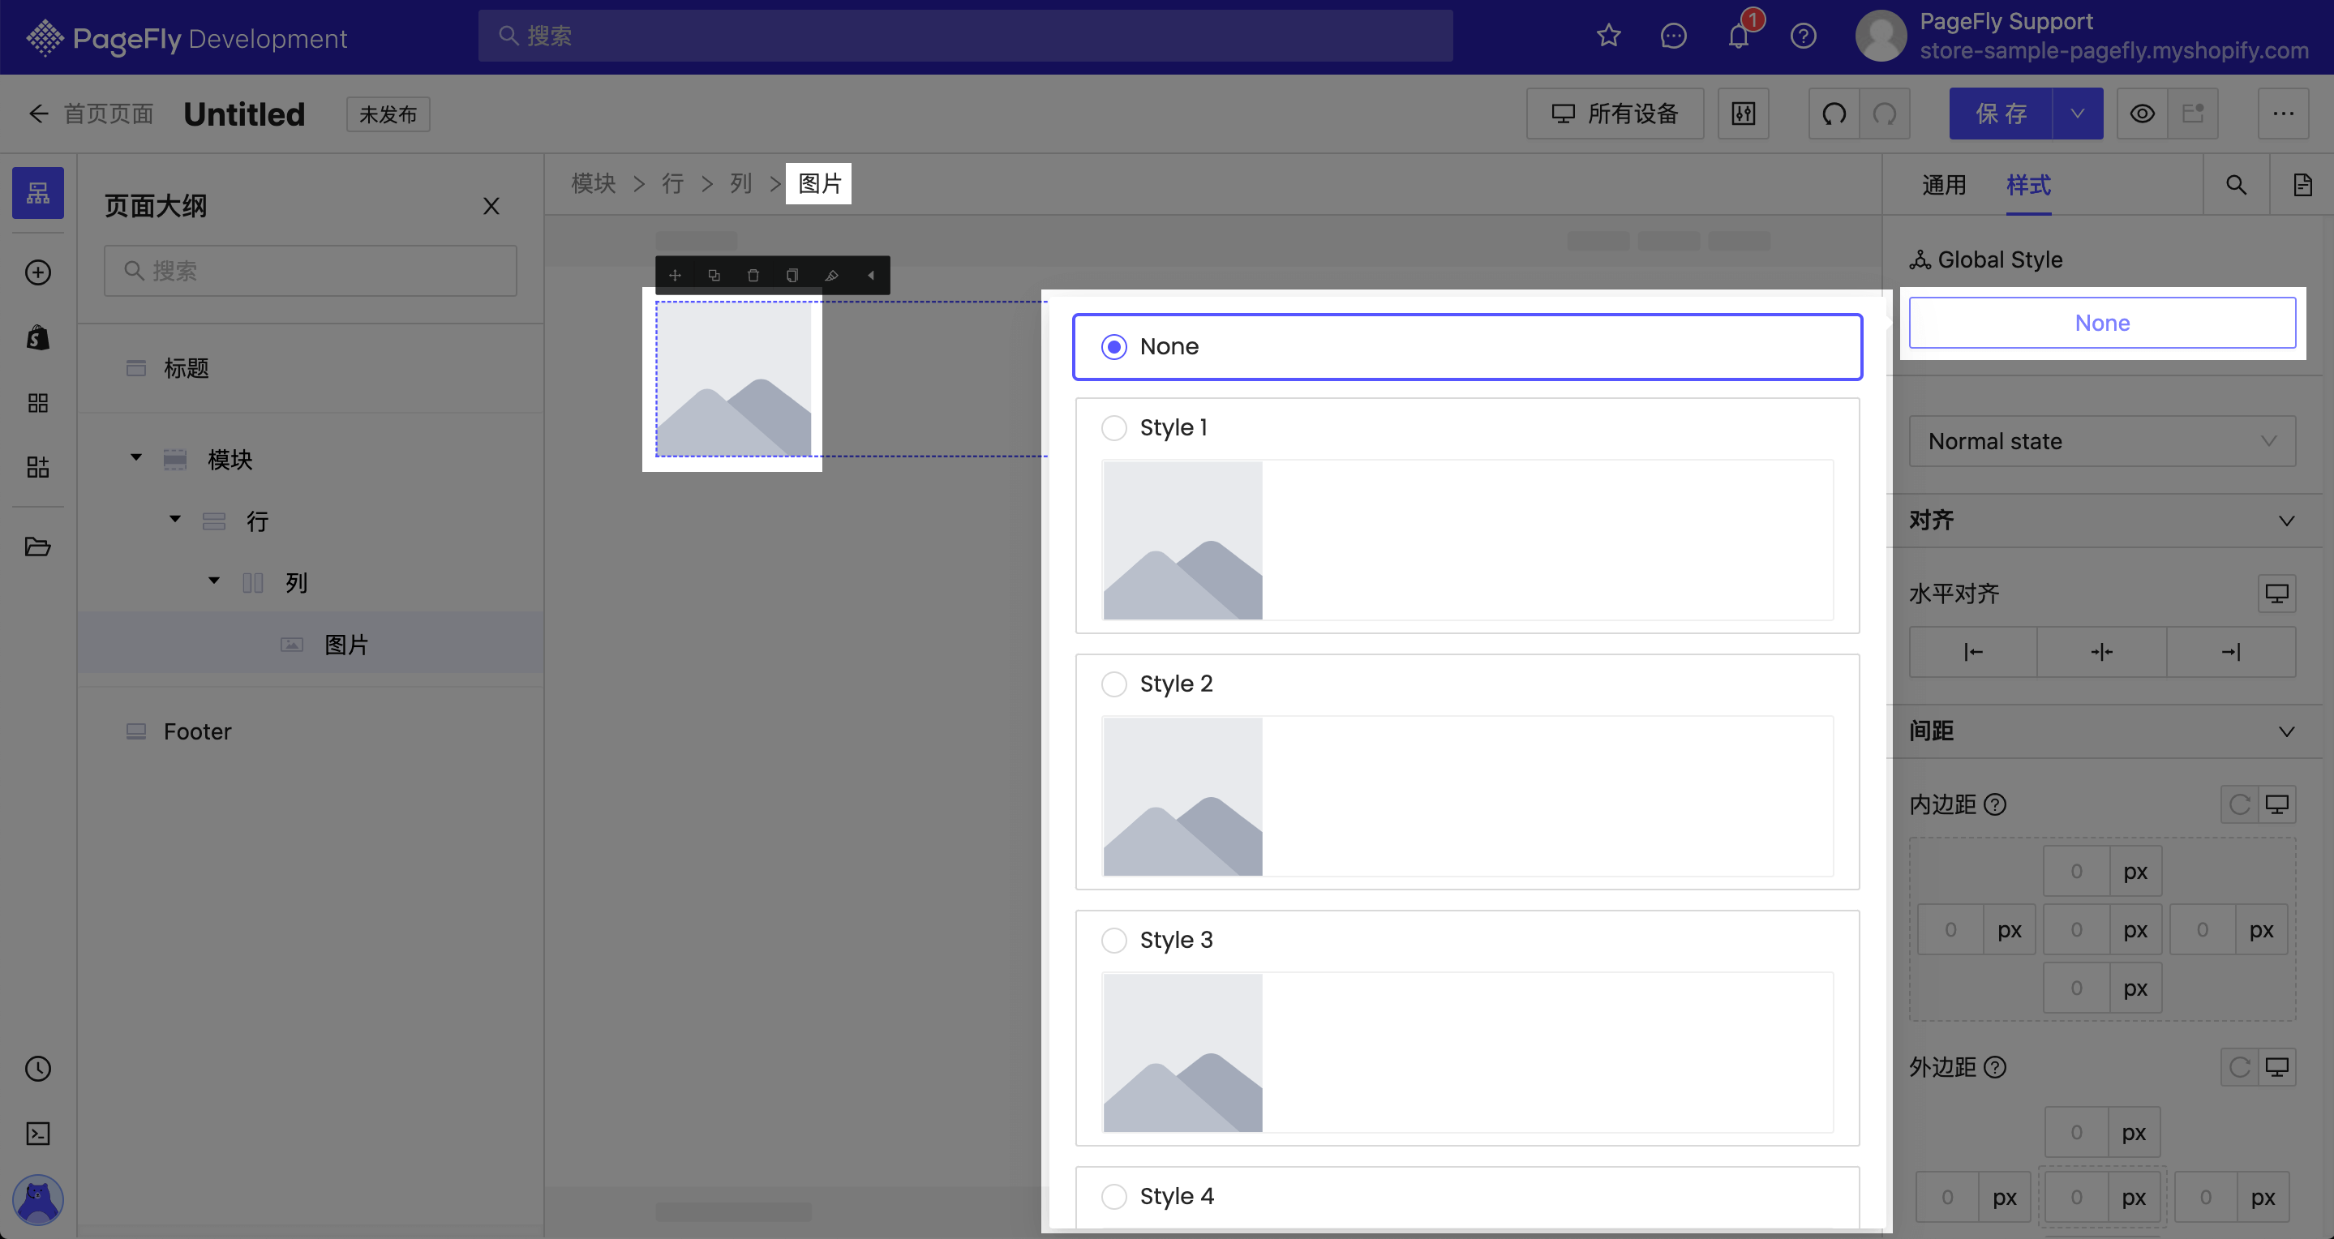Open the version history clock icon
This screenshot has width=2334, height=1239.
38,1069
